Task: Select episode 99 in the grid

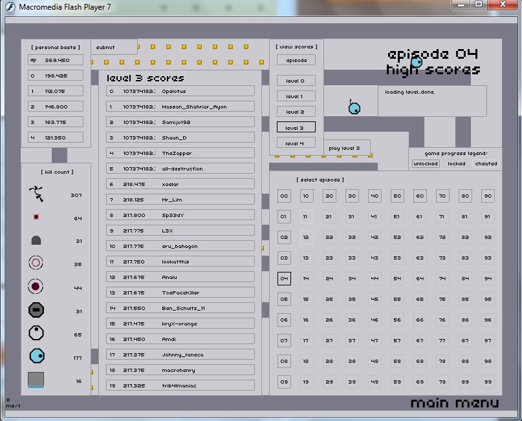Action: click(488, 382)
